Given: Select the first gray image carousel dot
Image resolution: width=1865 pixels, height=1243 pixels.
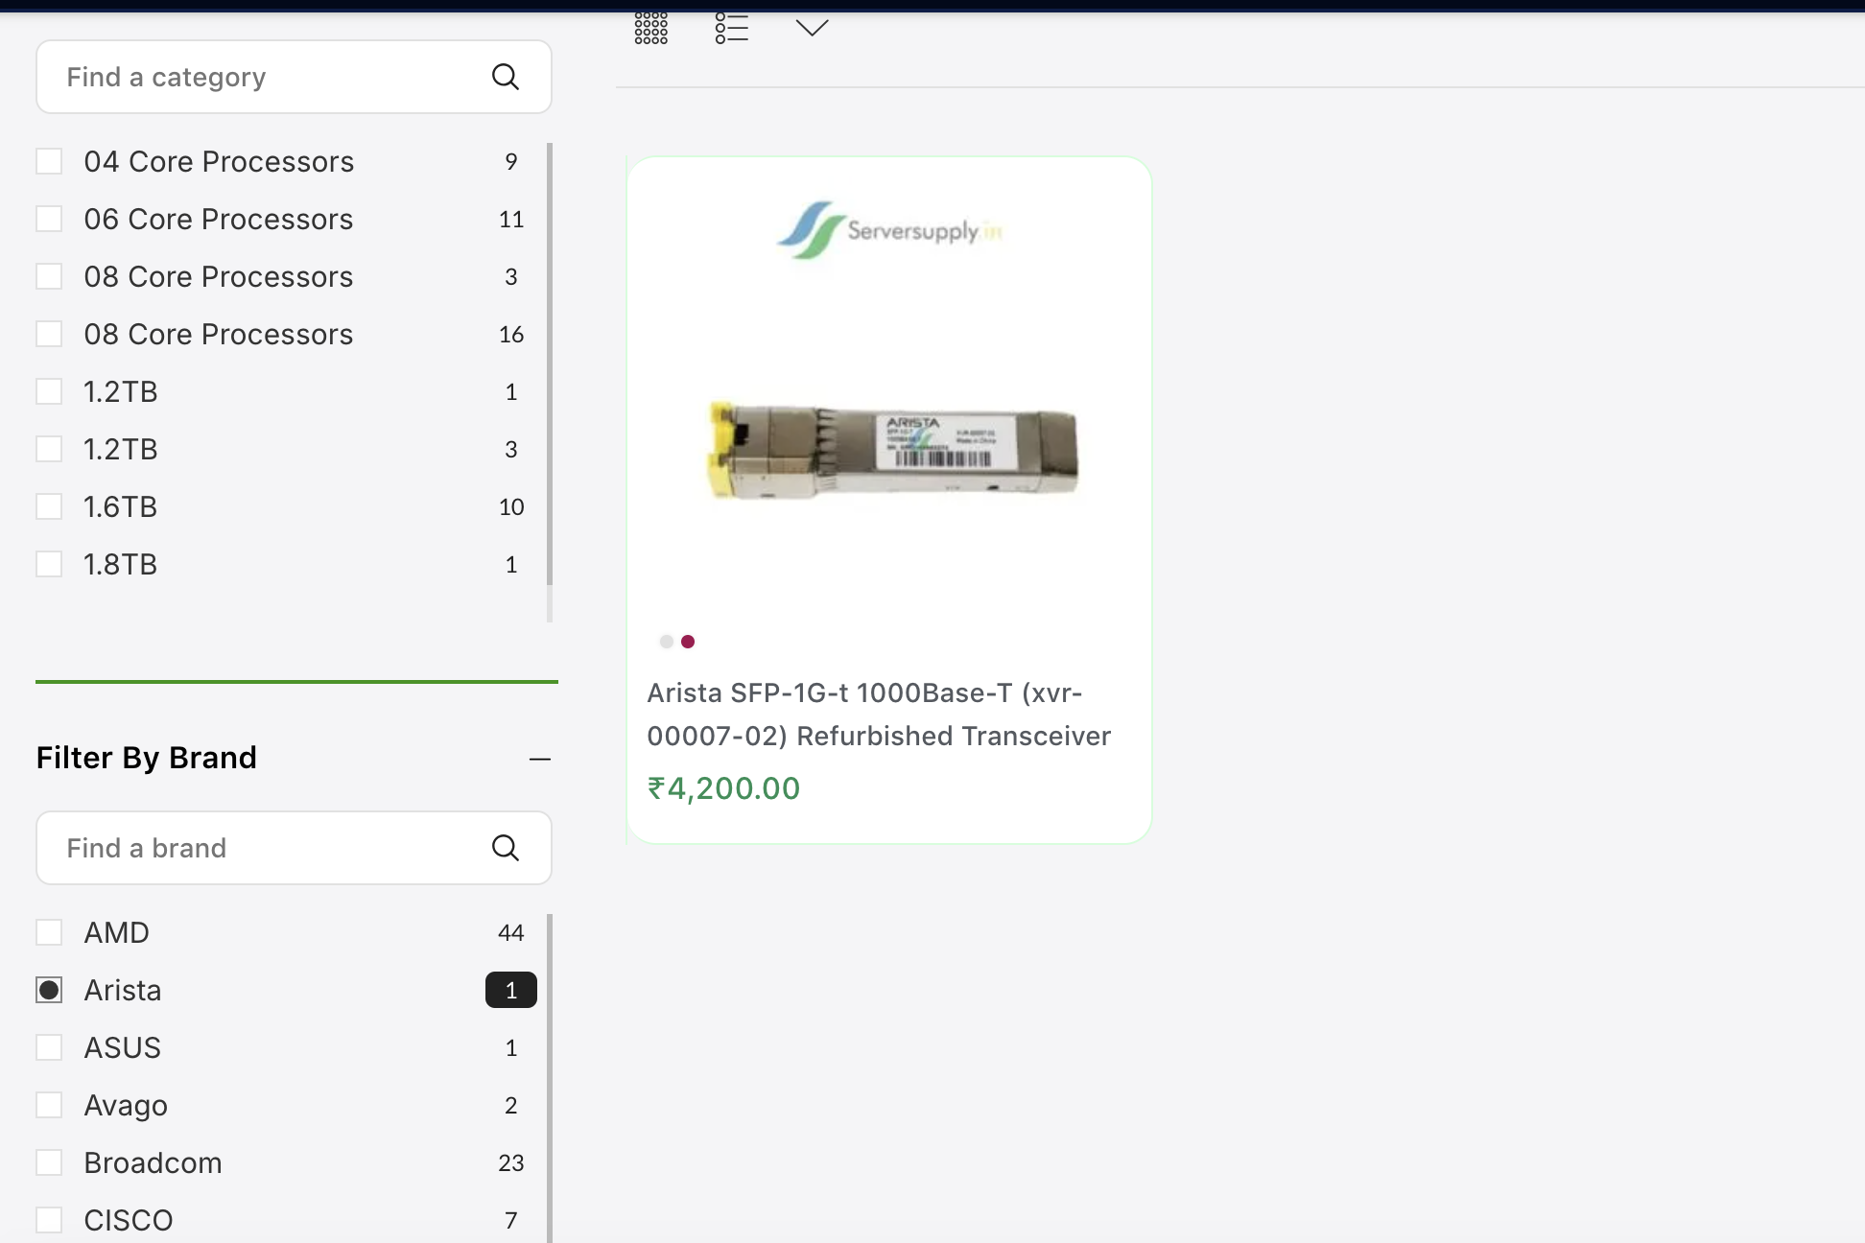Looking at the screenshot, I should (666, 642).
